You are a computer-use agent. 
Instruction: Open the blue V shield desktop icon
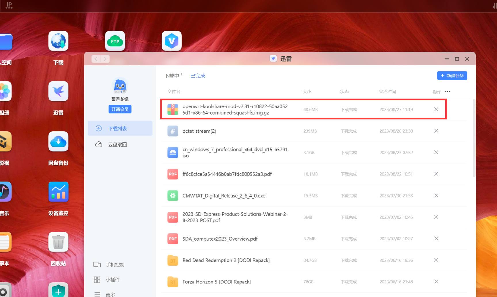click(172, 41)
